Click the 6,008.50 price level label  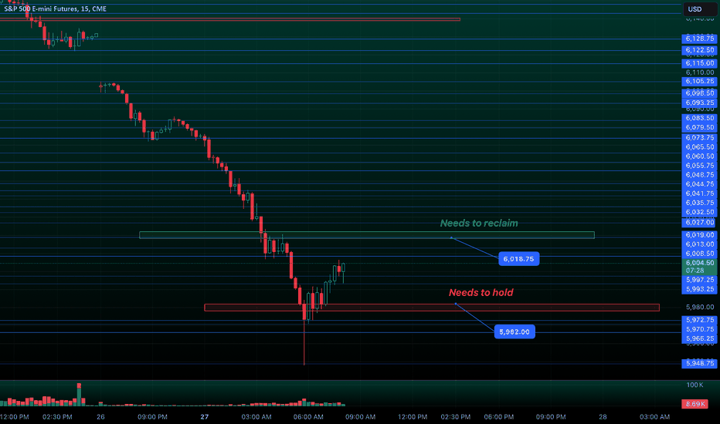(700, 254)
